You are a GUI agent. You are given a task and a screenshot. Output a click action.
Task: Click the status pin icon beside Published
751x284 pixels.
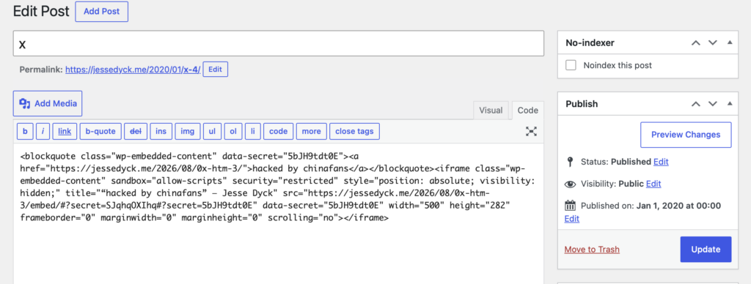569,162
